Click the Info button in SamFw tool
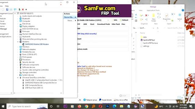Viewport: 195px width, 109px height. pos(115,20)
